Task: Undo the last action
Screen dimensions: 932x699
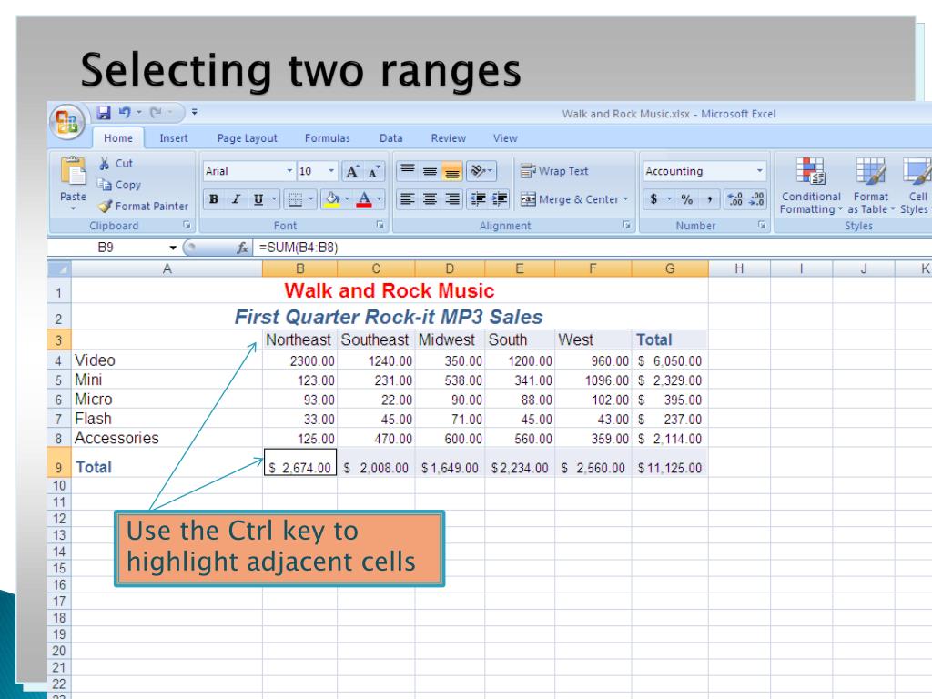Action: [x=125, y=112]
